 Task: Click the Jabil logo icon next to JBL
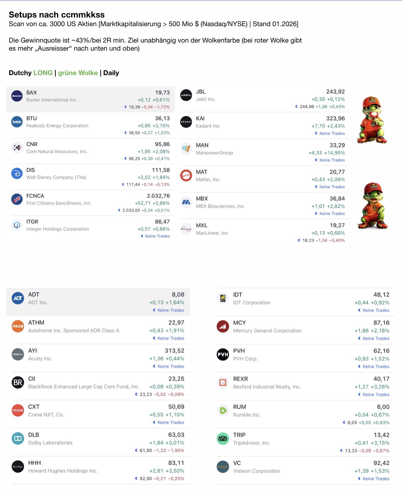186,95
